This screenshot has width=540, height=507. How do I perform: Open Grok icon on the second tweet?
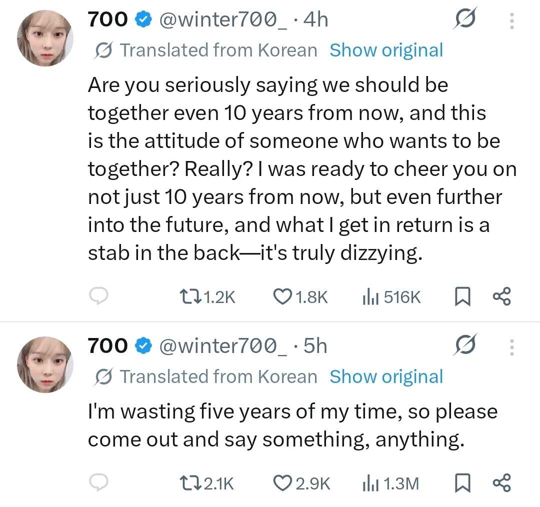465,344
